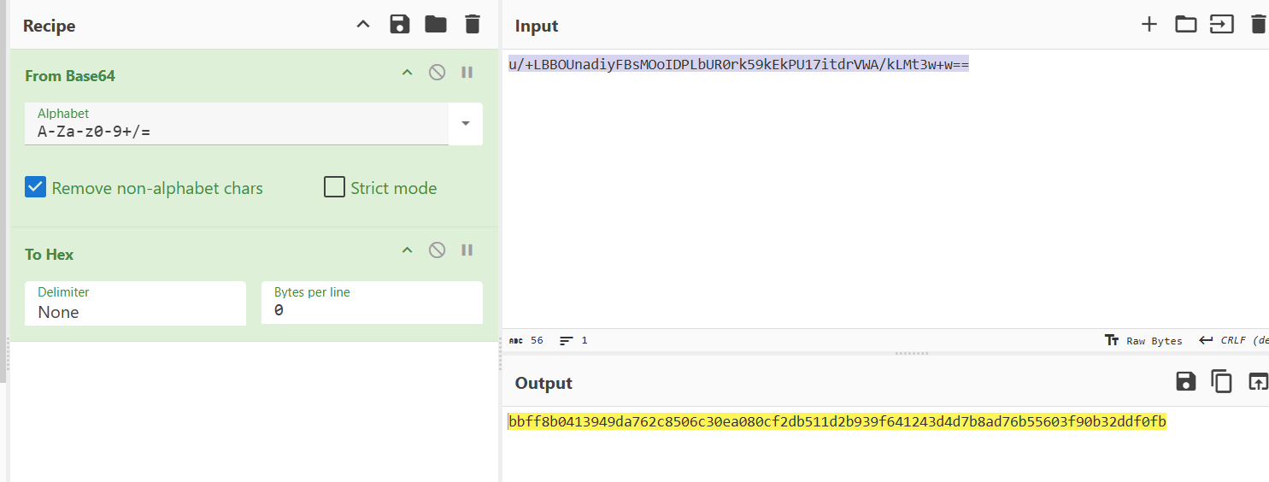Screen dimensions: 1269x482
Task: Collapse the Recipe pane chevron
Action: tap(363, 25)
